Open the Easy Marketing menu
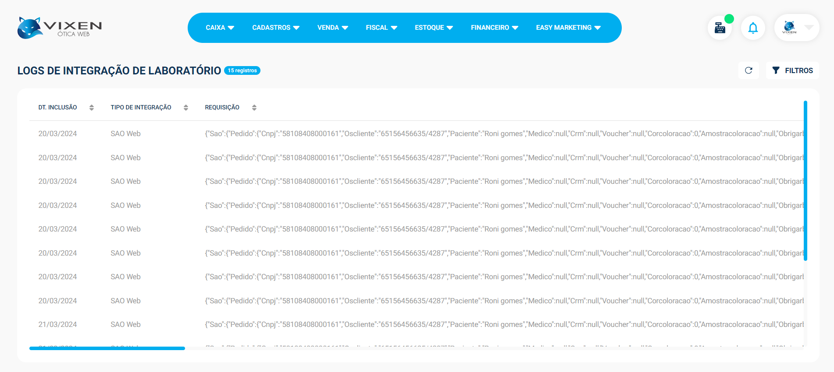The width and height of the screenshot is (834, 372). (568, 28)
